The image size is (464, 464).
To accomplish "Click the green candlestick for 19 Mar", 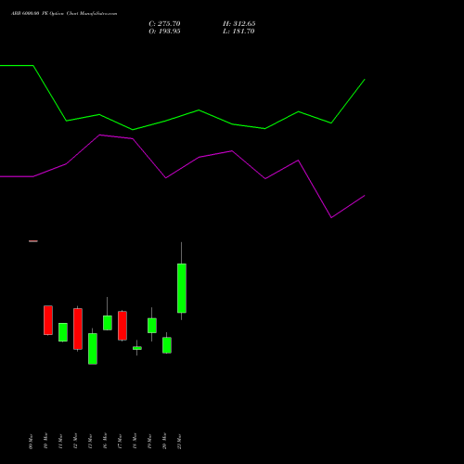I will coord(152,326).
